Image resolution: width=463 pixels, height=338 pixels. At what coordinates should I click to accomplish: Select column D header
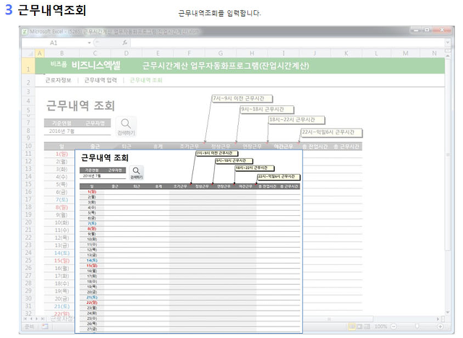(127, 53)
